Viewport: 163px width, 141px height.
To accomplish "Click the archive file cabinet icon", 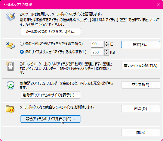I will pyautogui.click(x=10, y=66).
